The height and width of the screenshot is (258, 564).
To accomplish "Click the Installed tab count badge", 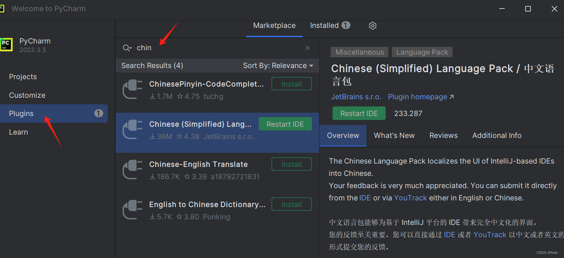I will [346, 25].
